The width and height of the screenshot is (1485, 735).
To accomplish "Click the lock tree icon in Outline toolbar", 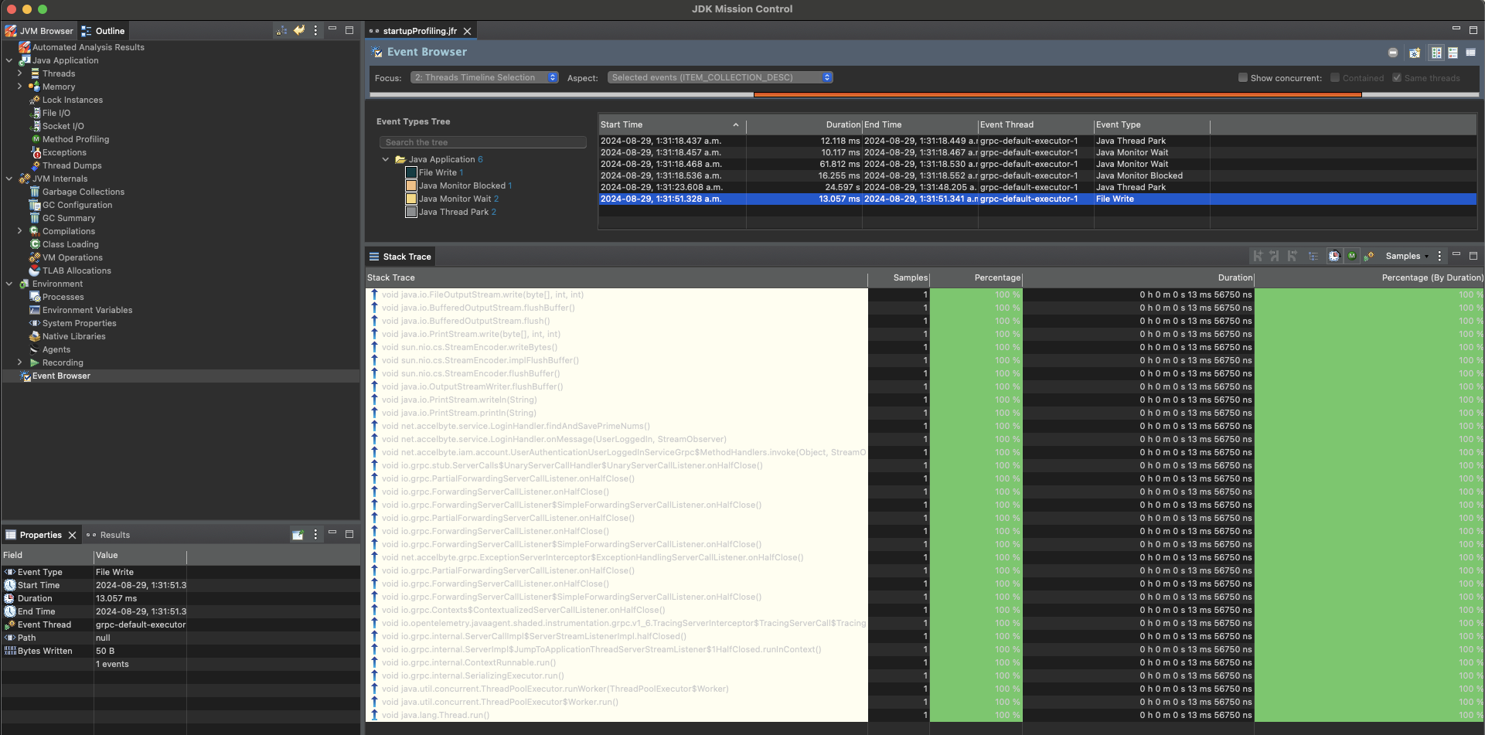I will [x=281, y=31].
